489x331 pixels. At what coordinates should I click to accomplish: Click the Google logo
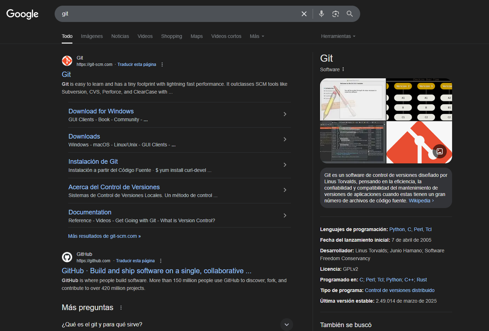pos(22,14)
